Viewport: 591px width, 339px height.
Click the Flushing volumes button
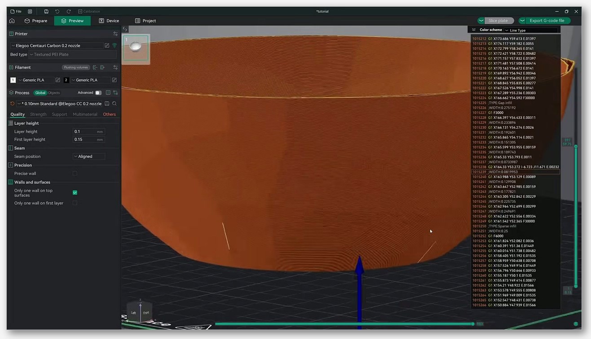[x=76, y=67]
